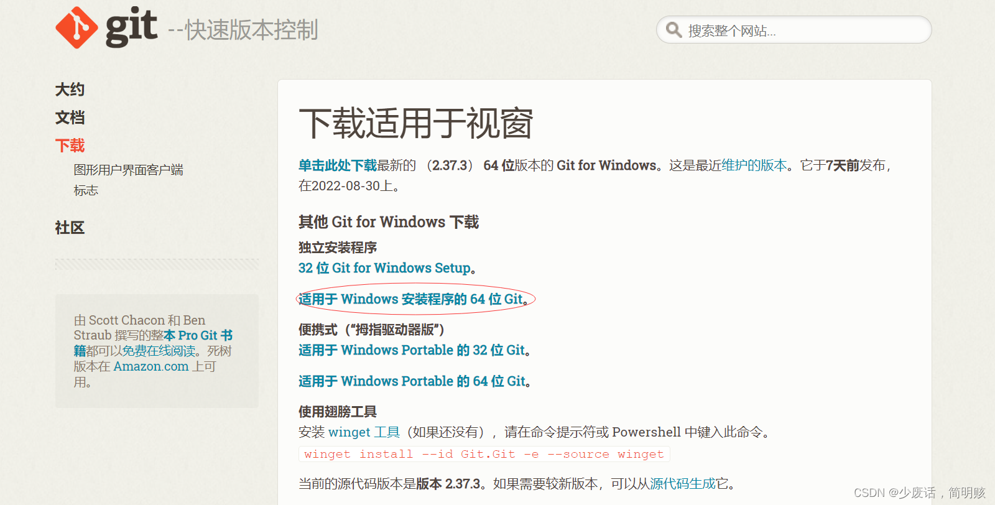Open the 文档 sidebar menu item
Screen dimensions: 995x505
[x=70, y=118]
